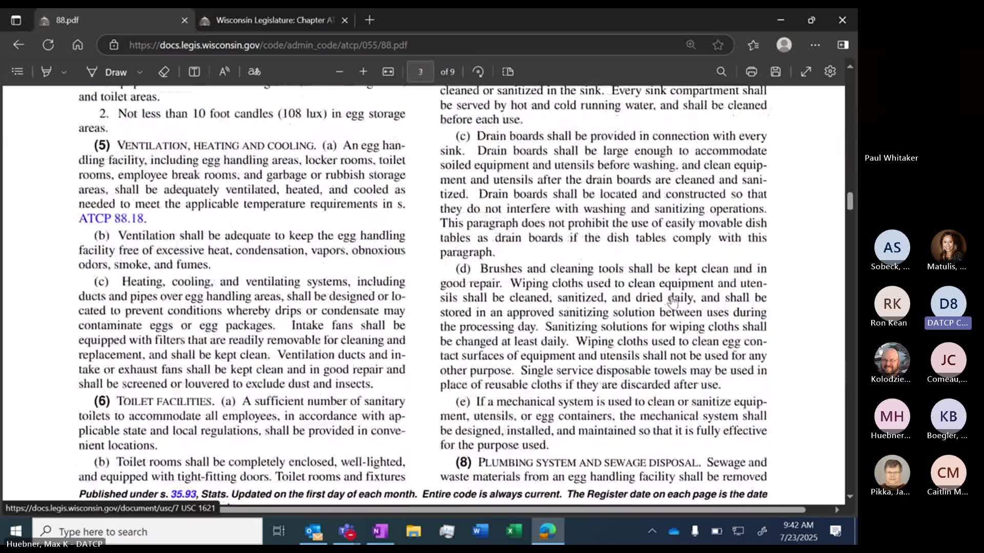Save the PDF document

776,72
